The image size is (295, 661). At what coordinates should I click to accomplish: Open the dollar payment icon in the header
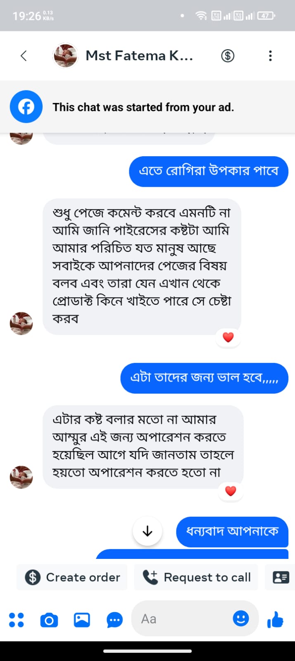coord(228,56)
